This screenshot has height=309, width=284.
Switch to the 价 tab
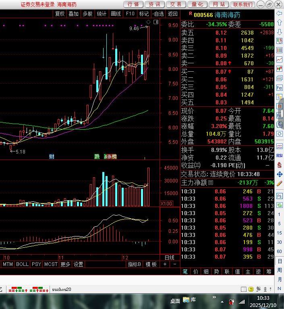tap(196, 272)
